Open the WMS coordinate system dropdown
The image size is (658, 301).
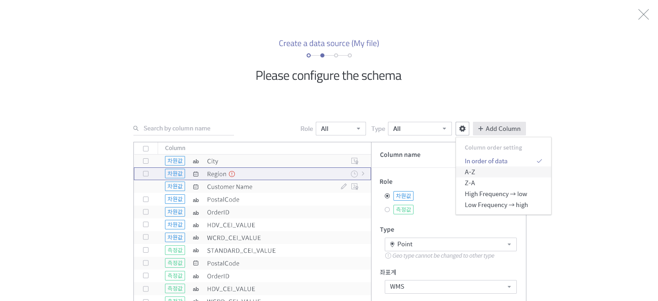coord(451,287)
